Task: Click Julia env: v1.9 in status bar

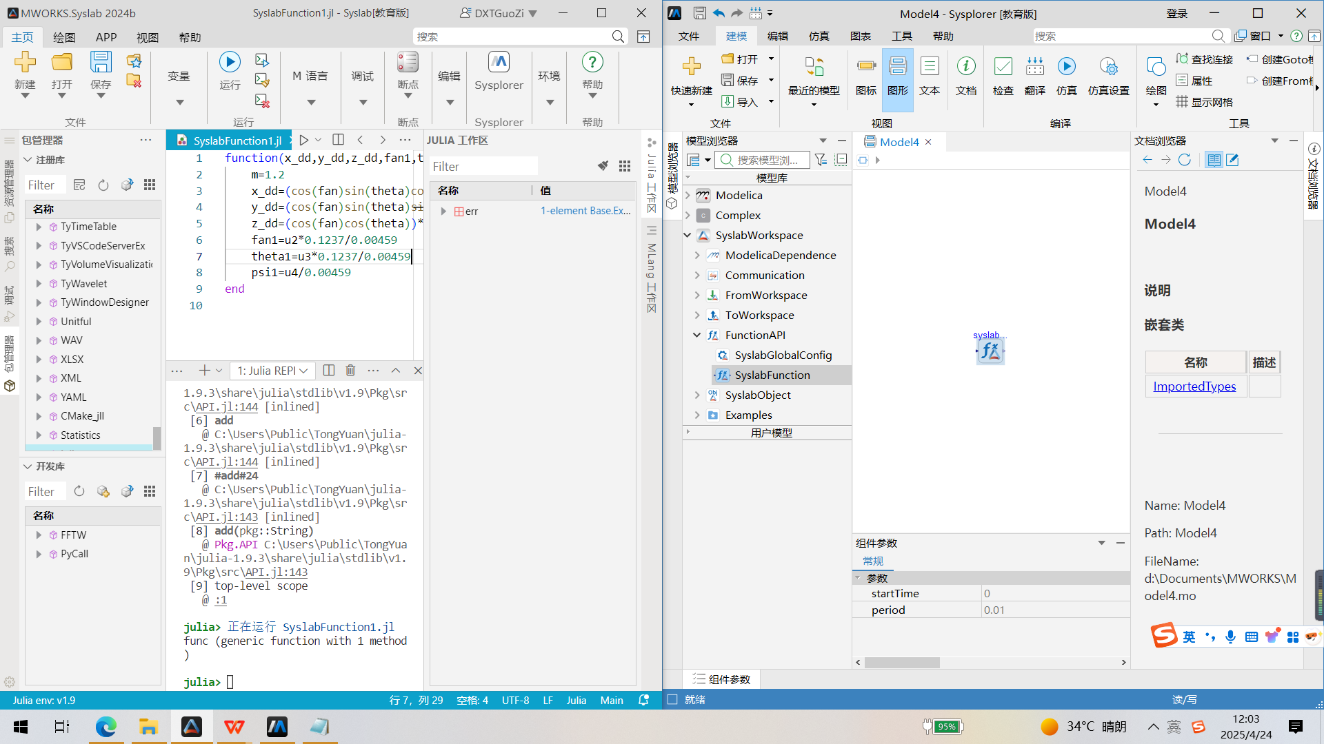Action: (44, 701)
